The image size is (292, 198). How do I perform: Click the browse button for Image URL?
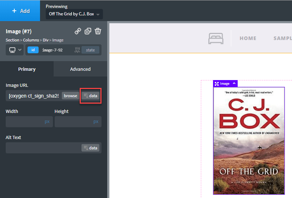70,96
